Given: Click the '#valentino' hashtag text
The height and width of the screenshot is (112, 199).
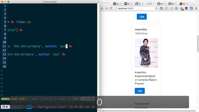Looking at the screenshot, I should coord(141,72).
